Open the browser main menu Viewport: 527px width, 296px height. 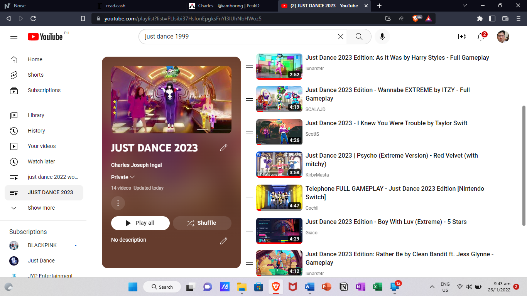coord(518,18)
